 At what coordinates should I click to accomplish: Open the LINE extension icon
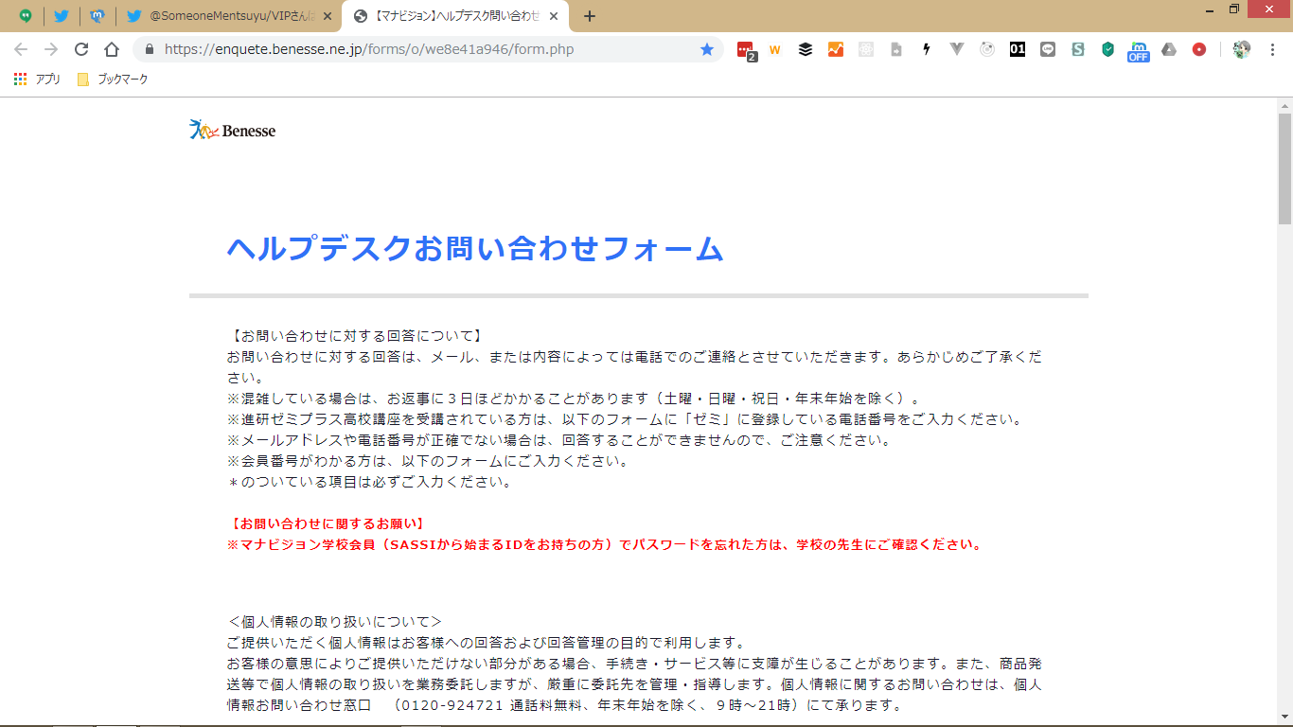[x=1048, y=49]
